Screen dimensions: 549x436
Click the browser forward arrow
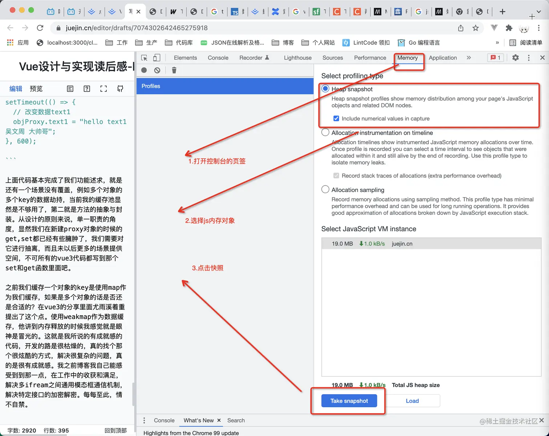click(25, 28)
